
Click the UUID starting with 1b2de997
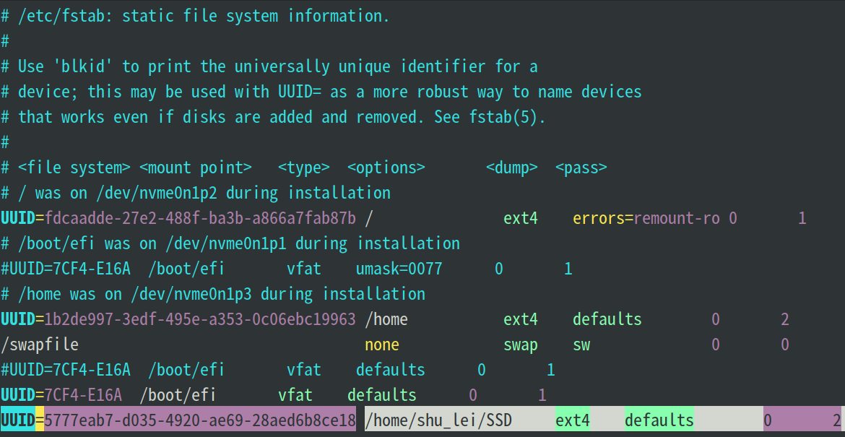click(200, 319)
